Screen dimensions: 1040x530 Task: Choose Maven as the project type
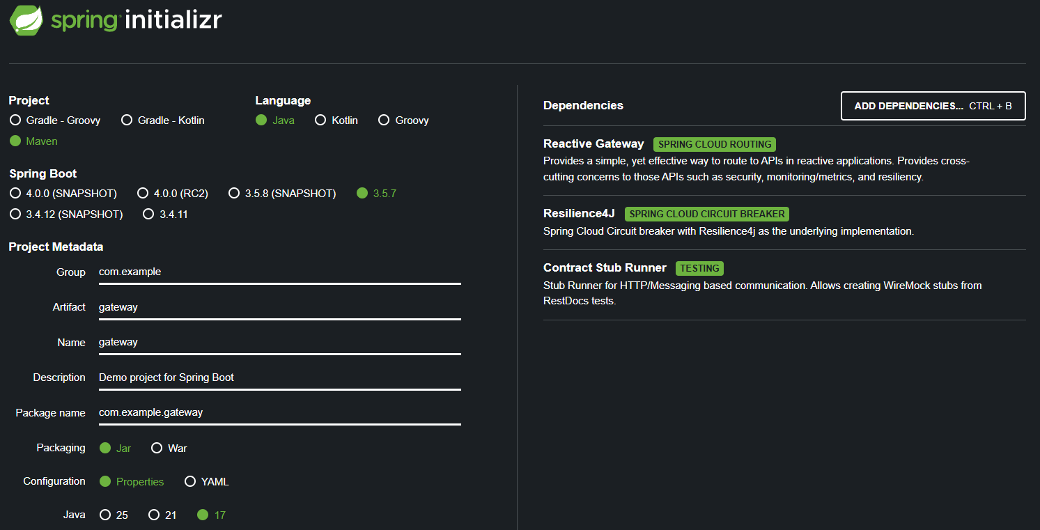point(33,141)
